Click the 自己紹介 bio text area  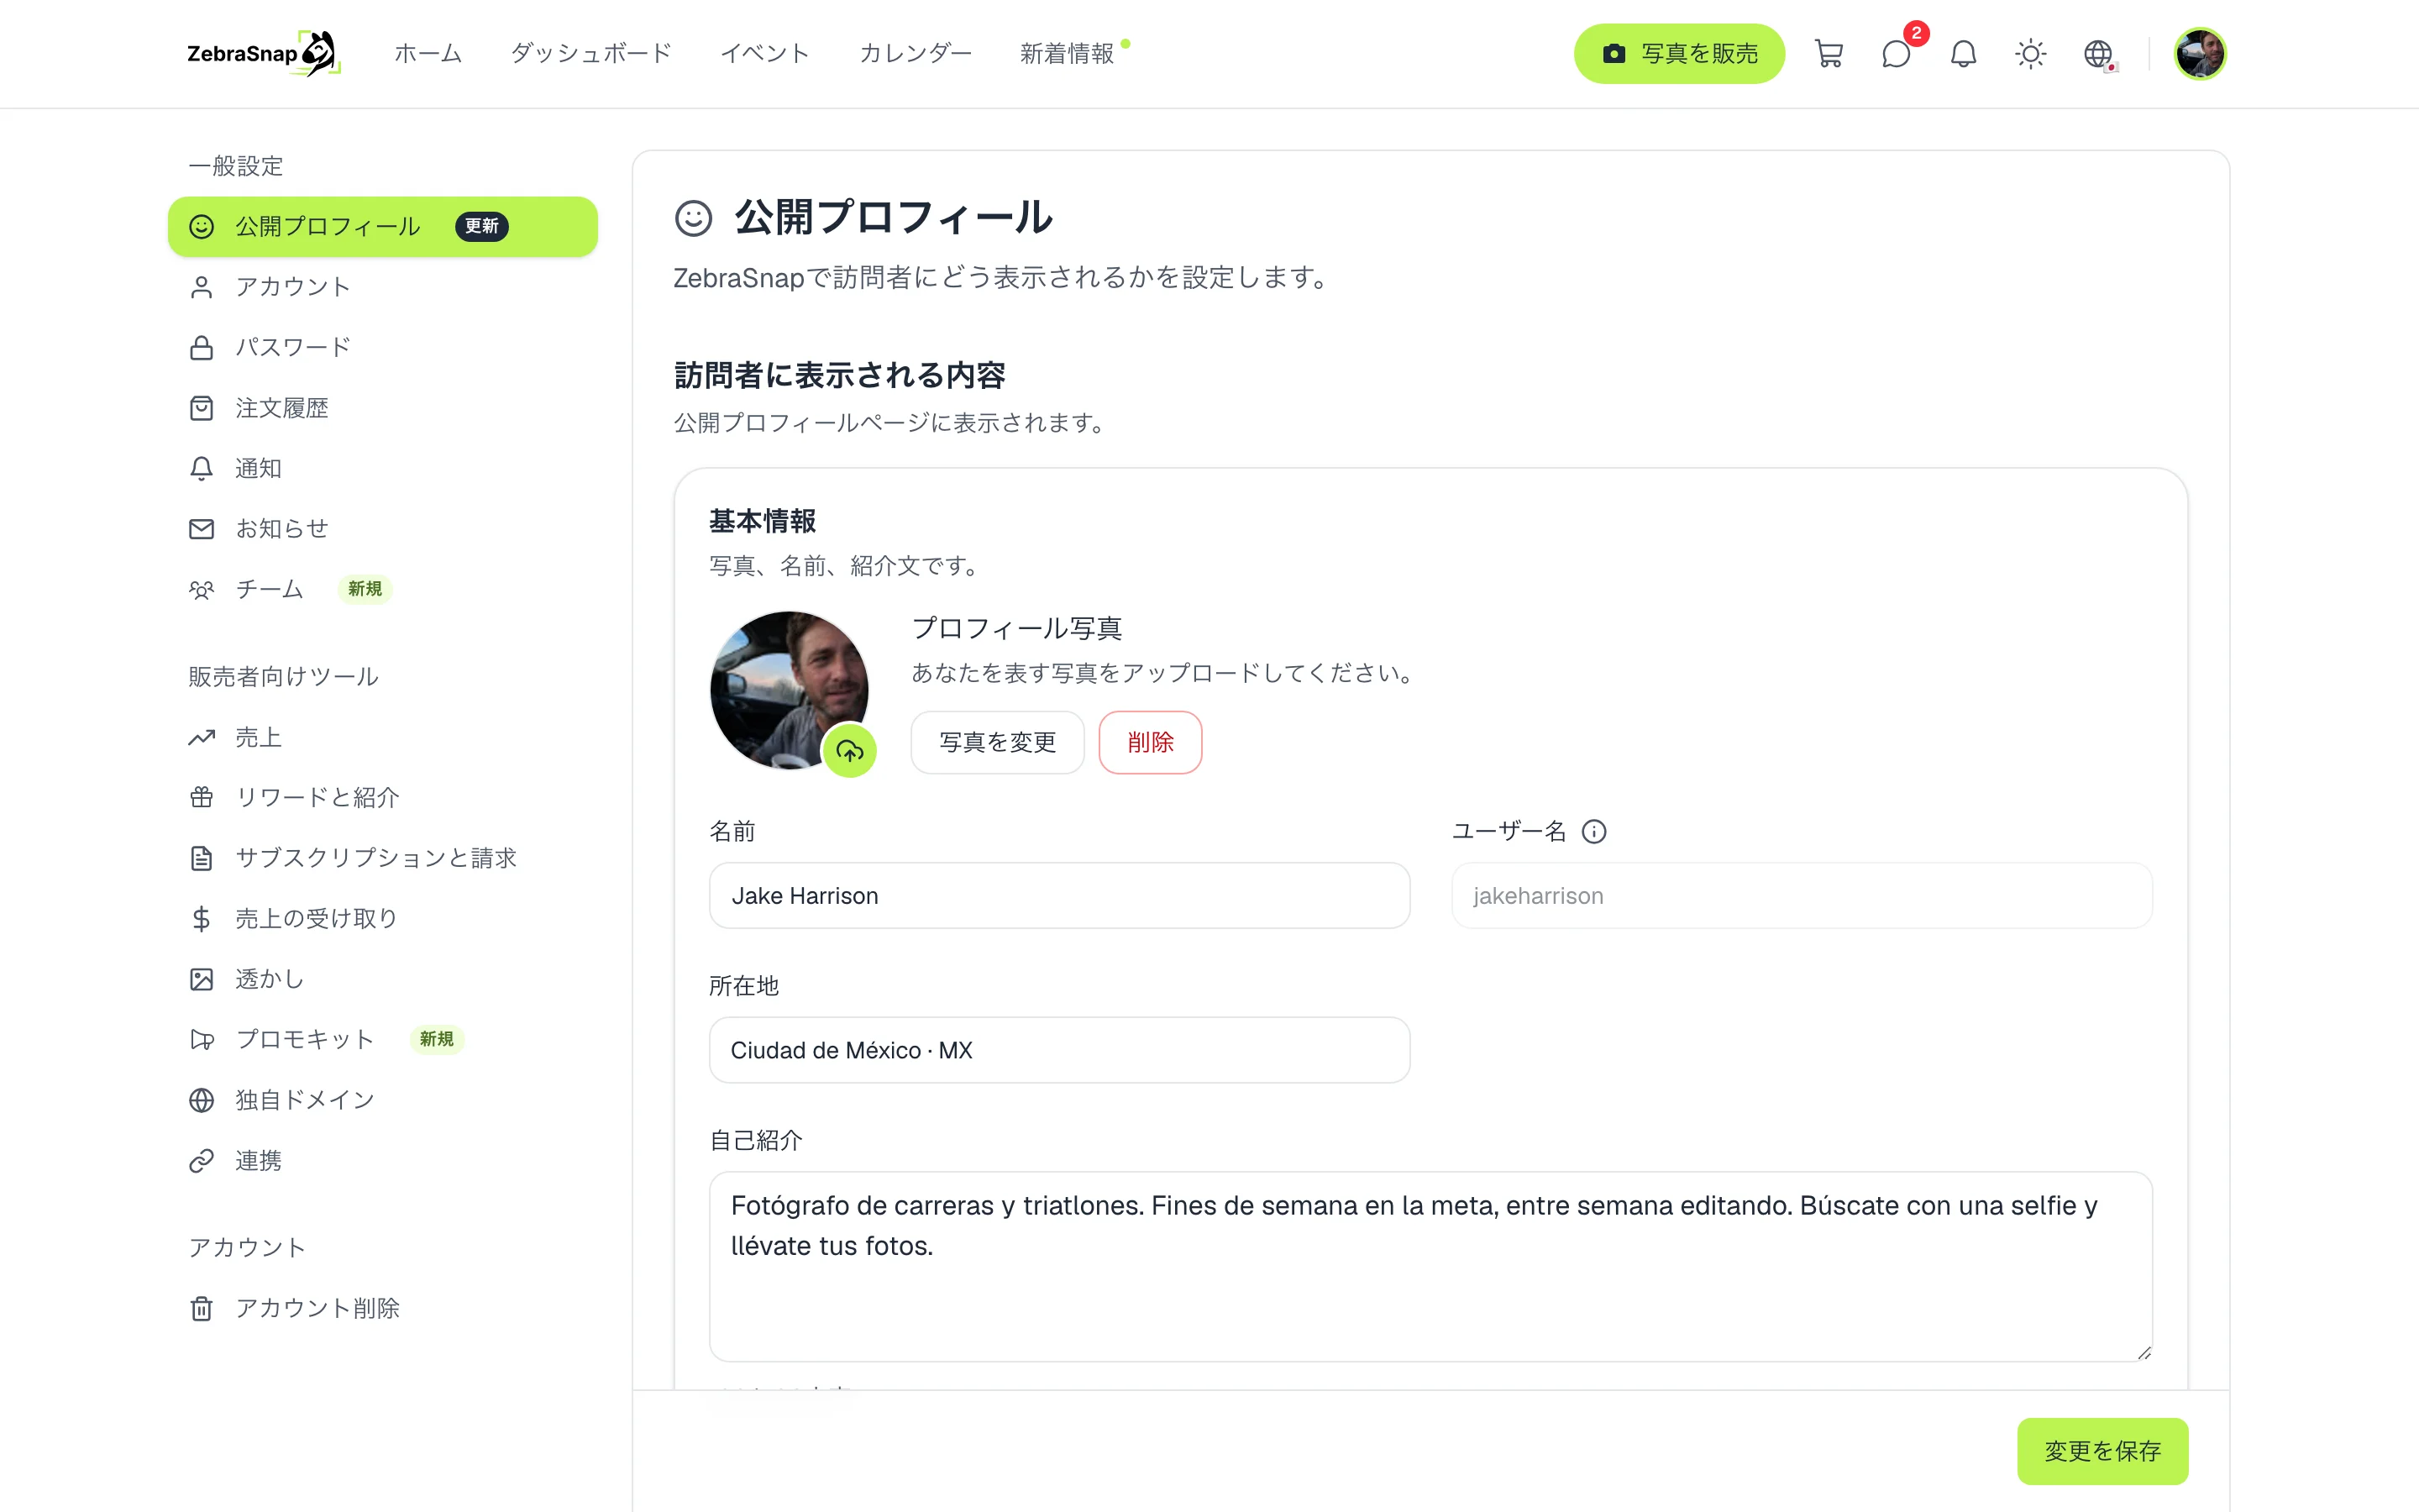pyautogui.click(x=1430, y=1266)
